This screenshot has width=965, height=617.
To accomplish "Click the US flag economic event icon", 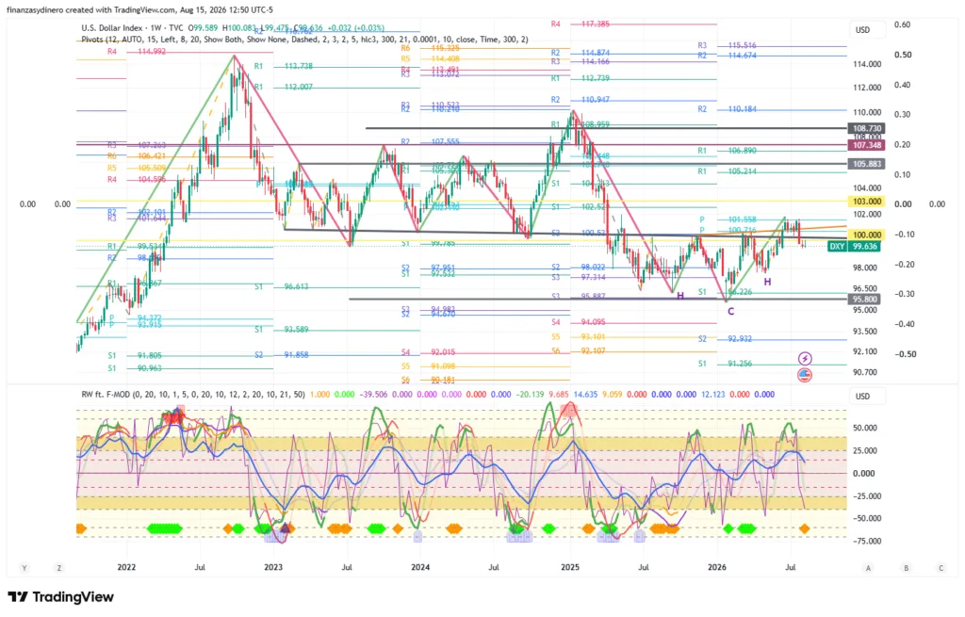I will point(805,375).
